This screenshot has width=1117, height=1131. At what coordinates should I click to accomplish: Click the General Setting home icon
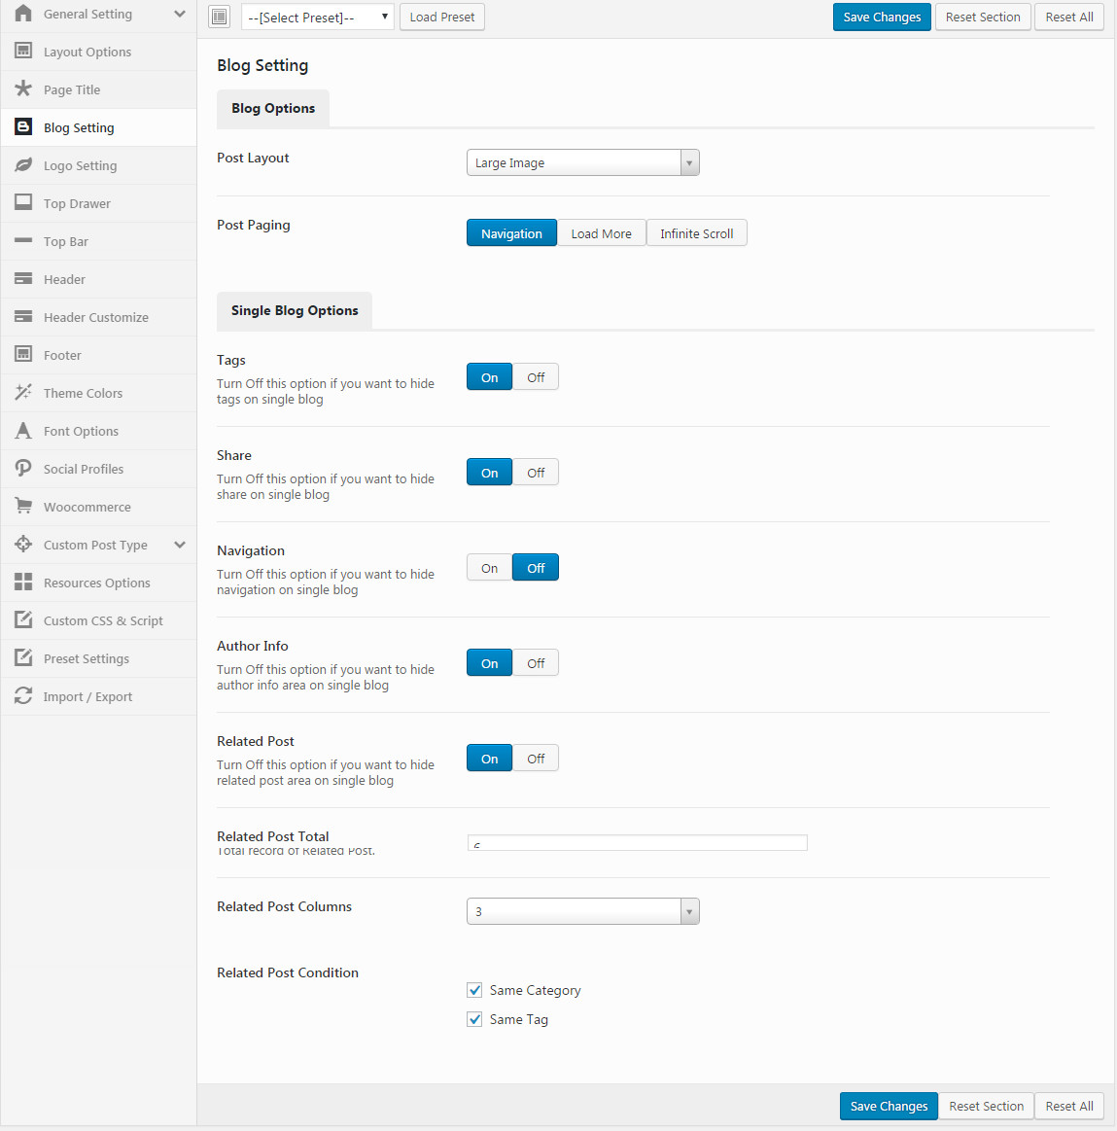point(23,13)
